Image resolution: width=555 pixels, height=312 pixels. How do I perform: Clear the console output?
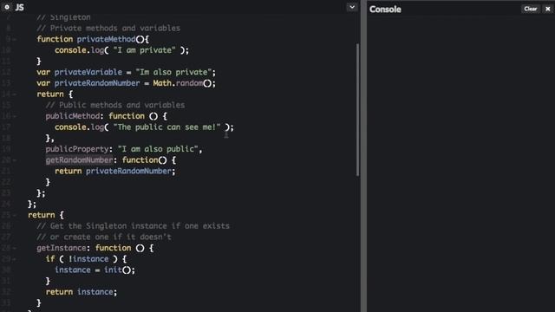click(x=530, y=9)
